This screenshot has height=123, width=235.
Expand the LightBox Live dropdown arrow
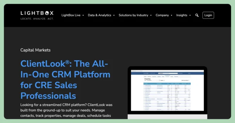(83, 15)
